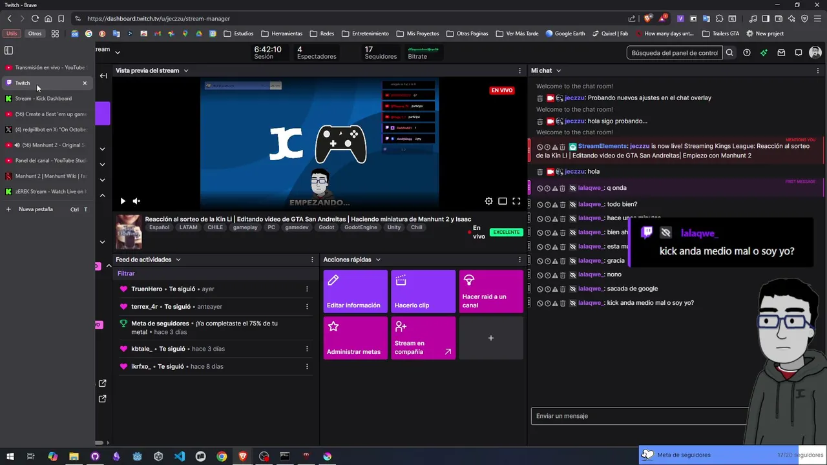Switch to Manhunt 2 Manhunt Wiki tab
Screen dimensions: 827x465
pyautogui.click(x=47, y=176)
